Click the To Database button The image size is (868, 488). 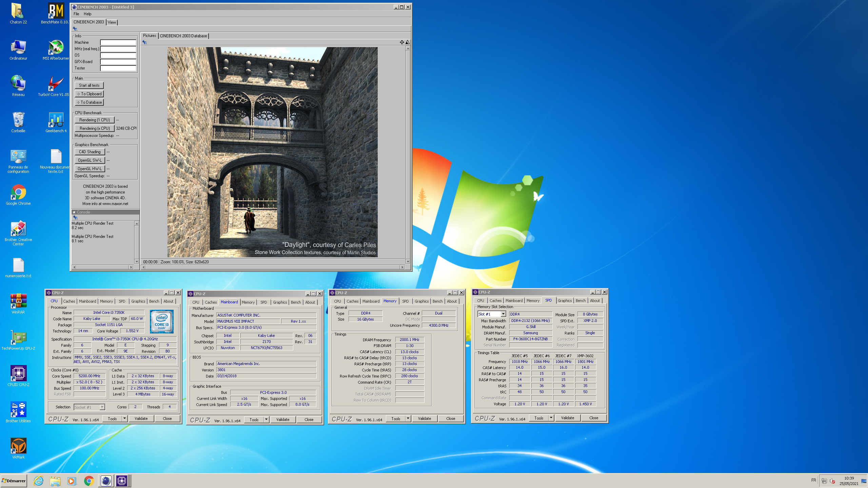pos(89,102)
